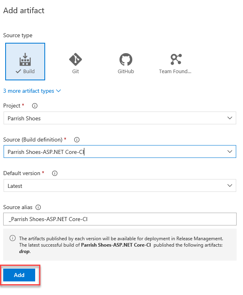Choose the Git source type icon
This screenshot has height=295, width=243.
(x=76, y=60)
